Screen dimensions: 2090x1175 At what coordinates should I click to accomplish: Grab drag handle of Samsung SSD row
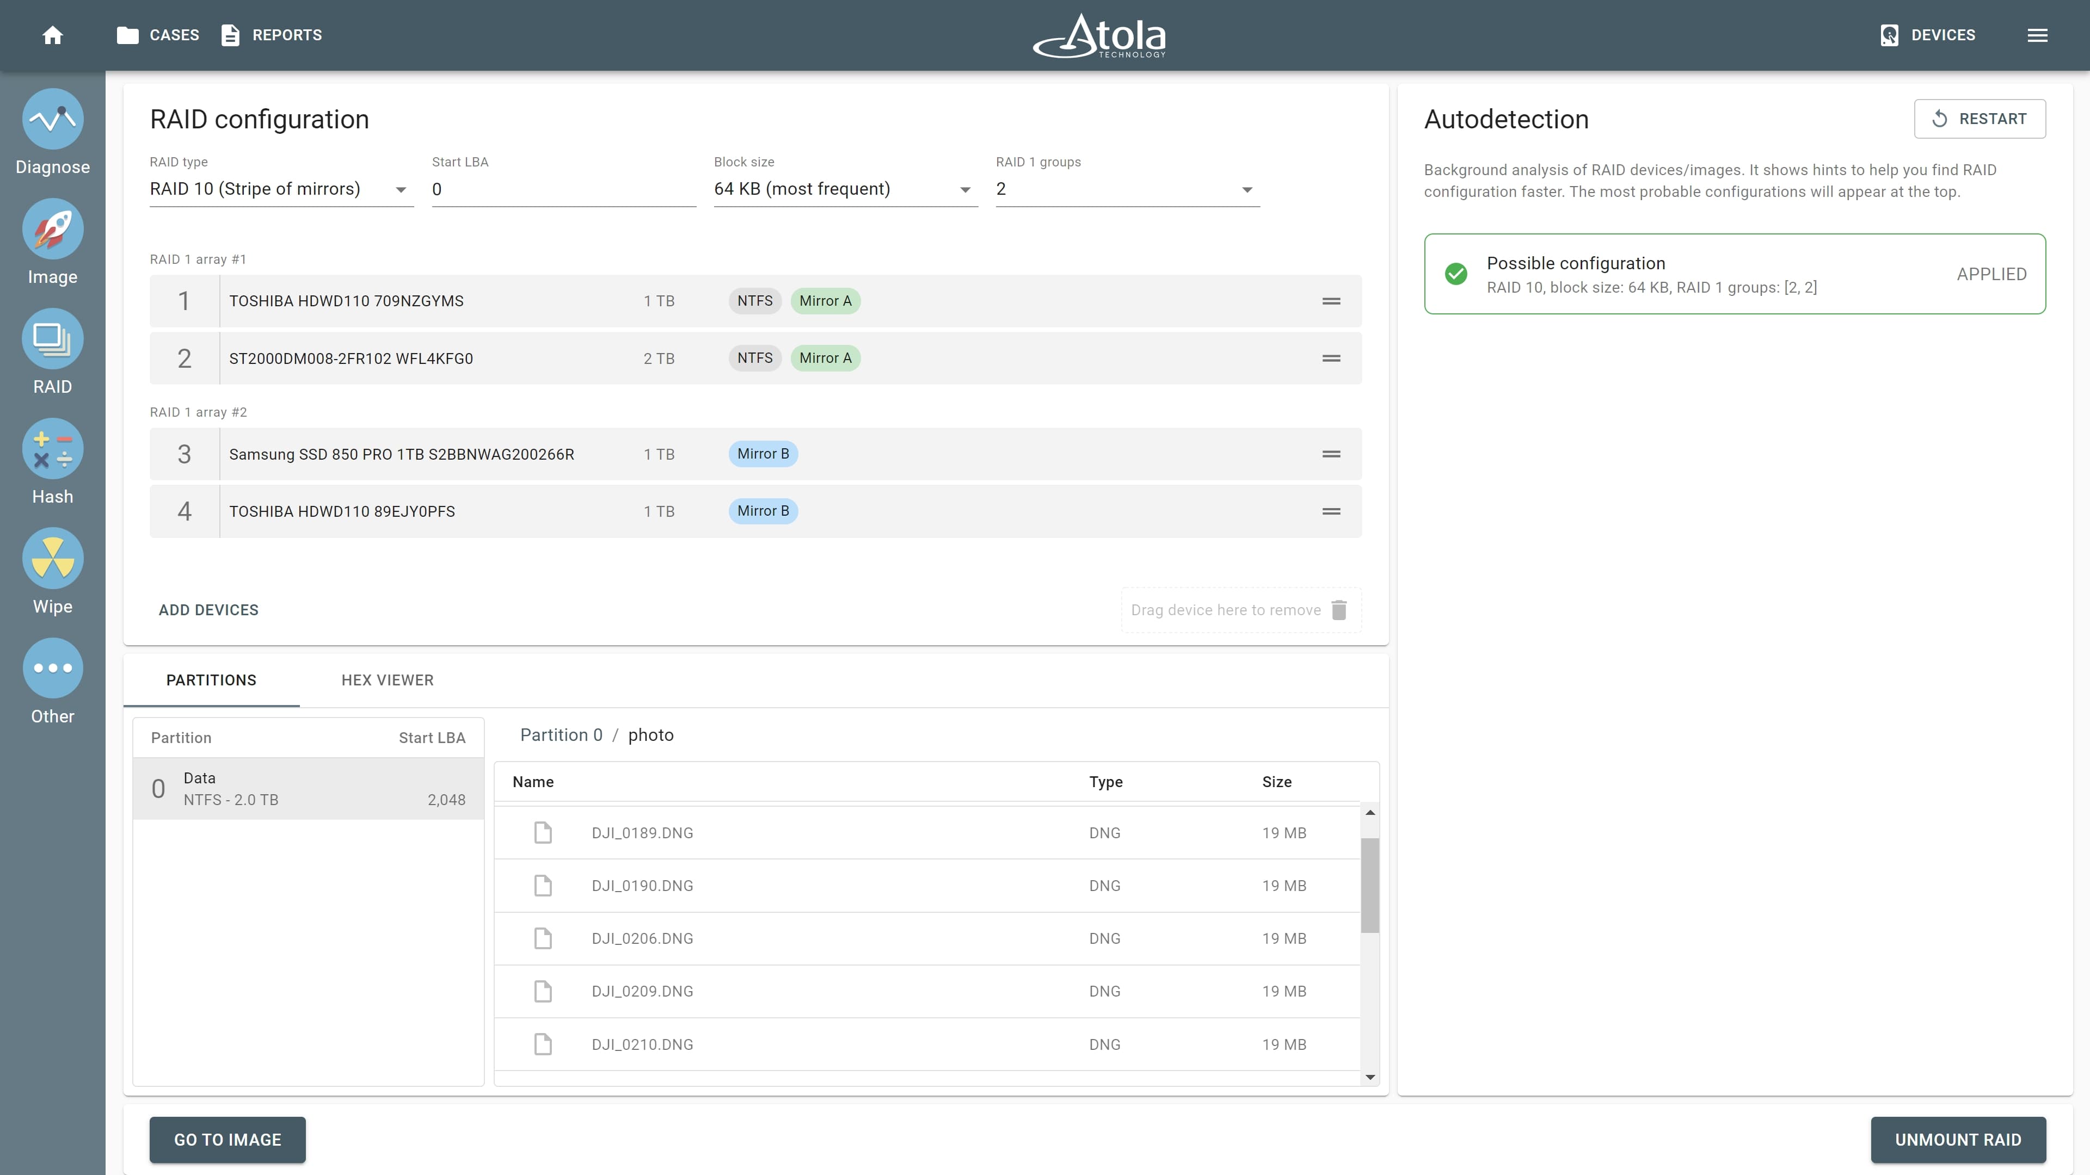1331,454
